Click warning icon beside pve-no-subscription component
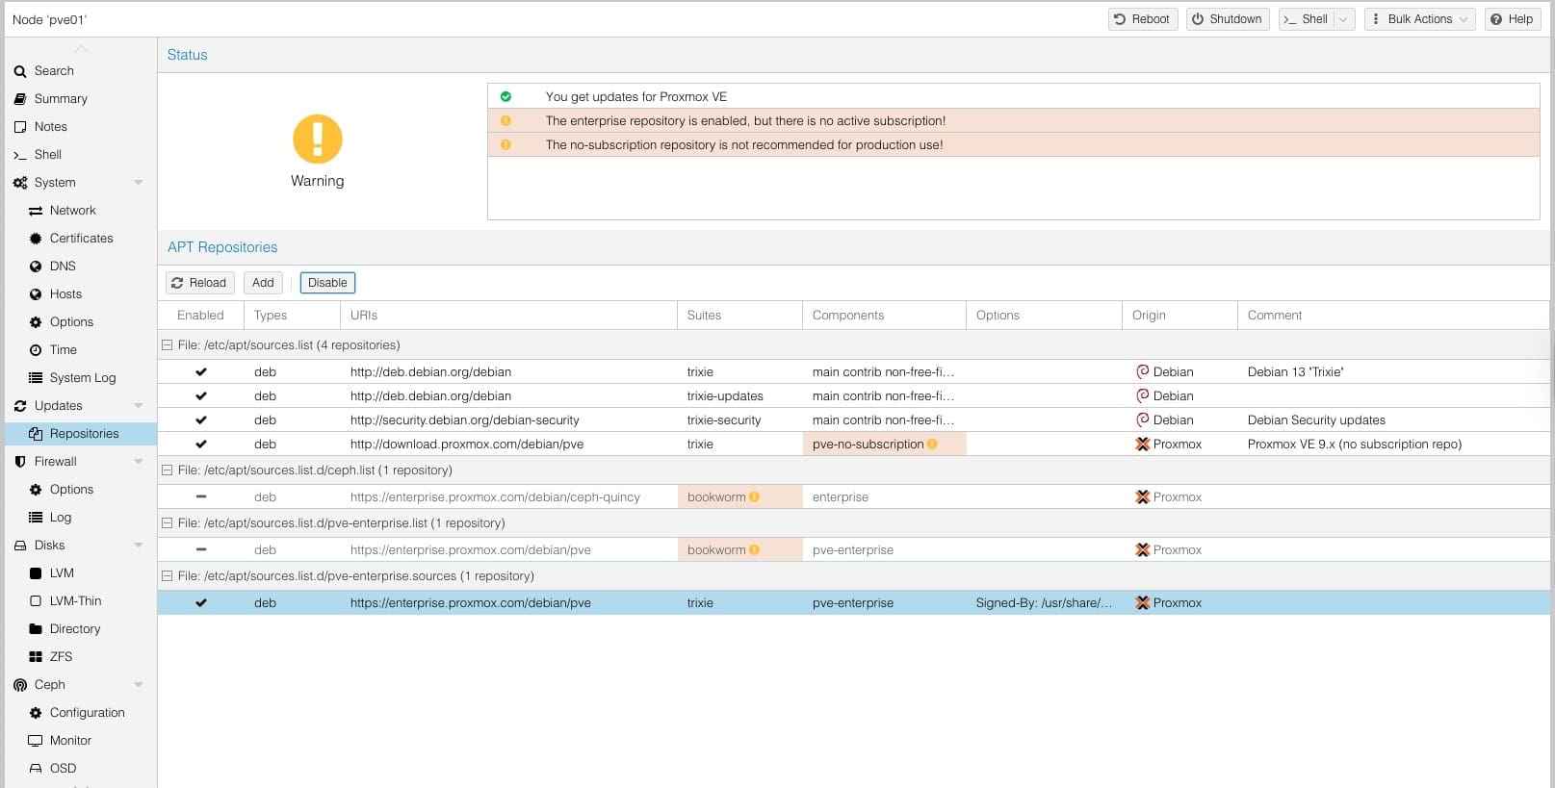This screenshot has height=788, width=1555. (x=932, y=445)
